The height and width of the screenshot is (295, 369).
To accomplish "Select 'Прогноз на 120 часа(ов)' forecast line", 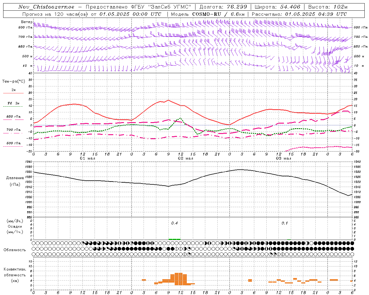I will tap(55, 14).
